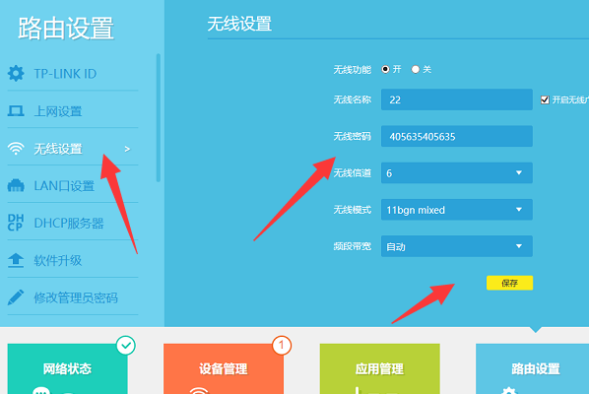Click the yellow 保存 button

pyautogui.click(x=509, y=283)
